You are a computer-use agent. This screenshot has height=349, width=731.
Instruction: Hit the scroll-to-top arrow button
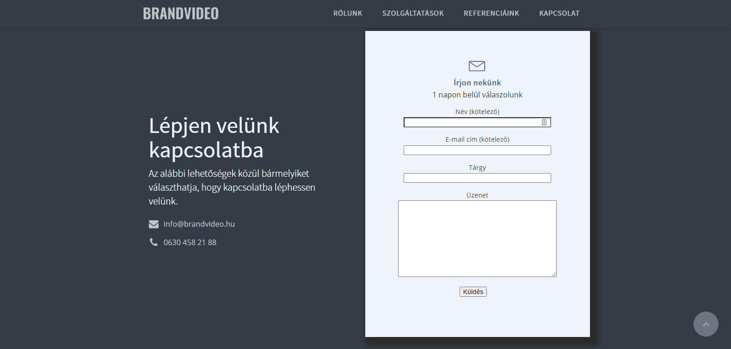706,324
